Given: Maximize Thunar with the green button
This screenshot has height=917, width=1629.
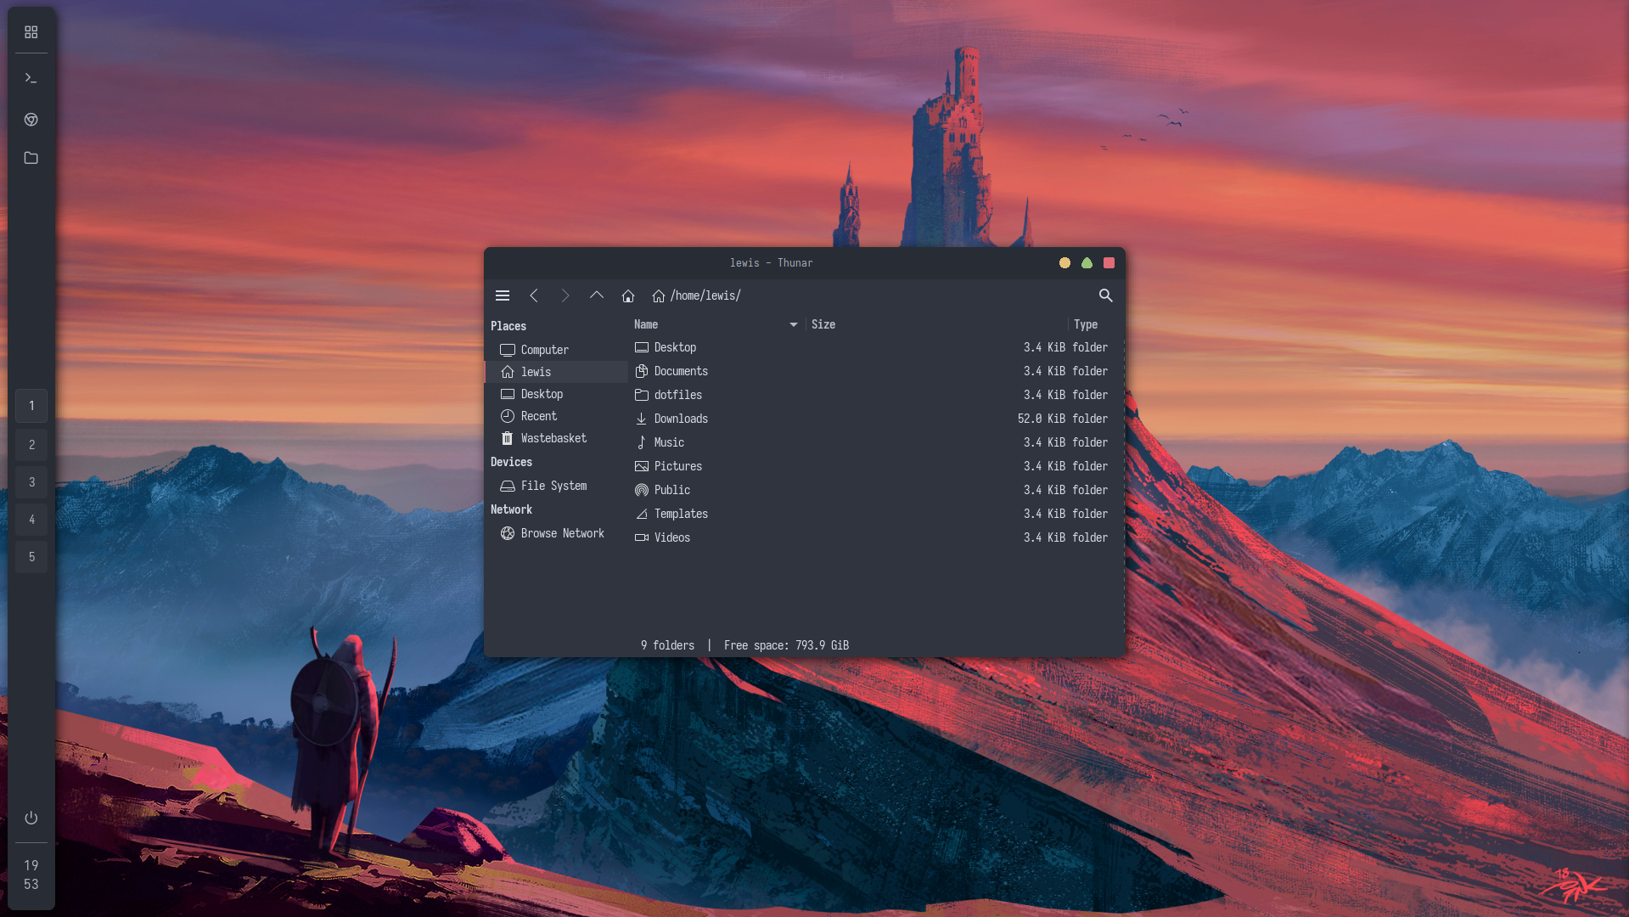Looking at the screenshot, I should 1087,263.
